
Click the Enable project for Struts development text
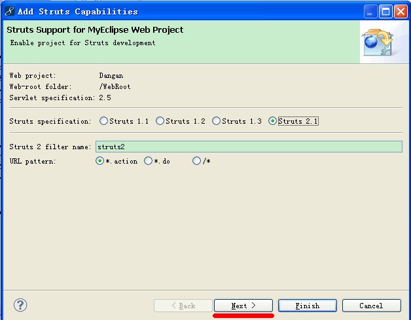(x=83, y=43)
